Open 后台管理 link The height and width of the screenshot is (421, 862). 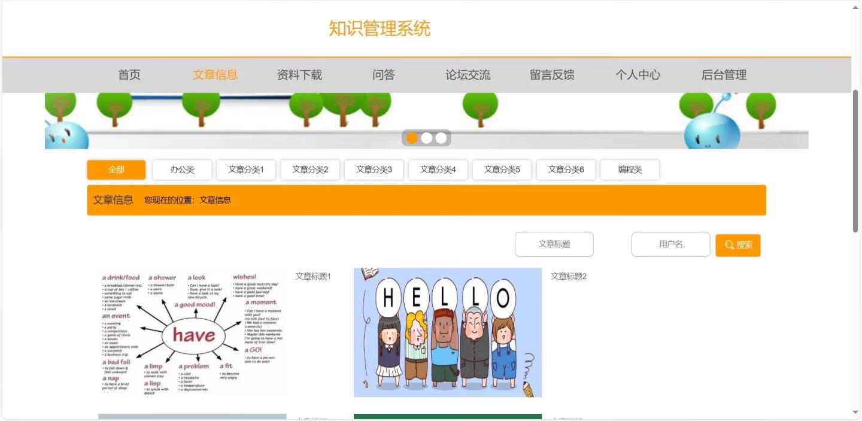click(x=724, y=75)
